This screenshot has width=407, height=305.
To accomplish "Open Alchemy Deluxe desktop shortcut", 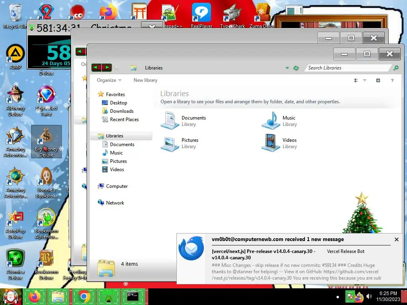I will [x=16, y=100].
